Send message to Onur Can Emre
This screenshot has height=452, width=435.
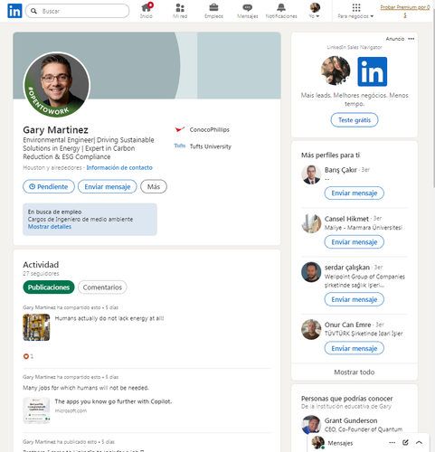[x=355, y=348]
